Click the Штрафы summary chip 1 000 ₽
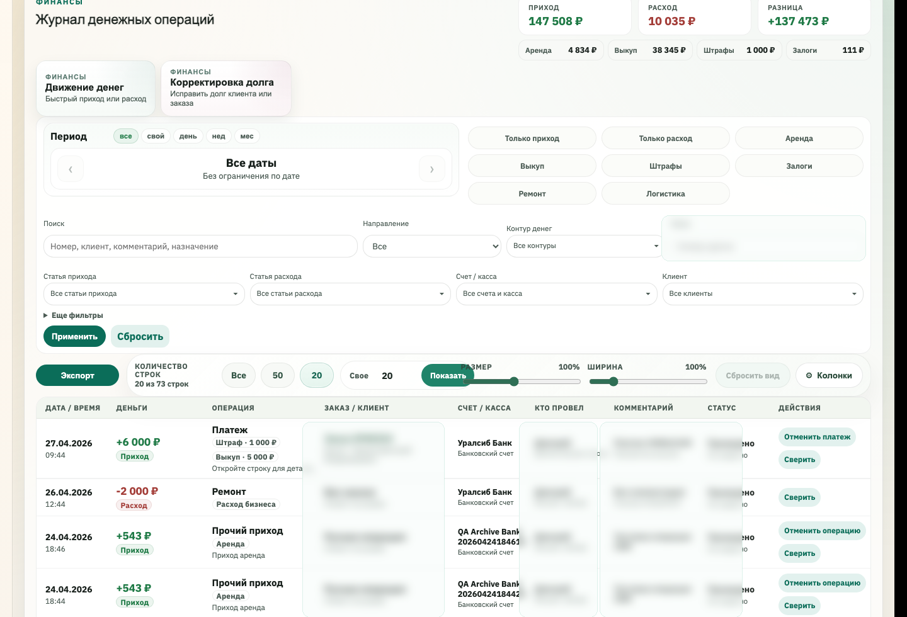 coord(739,50)
